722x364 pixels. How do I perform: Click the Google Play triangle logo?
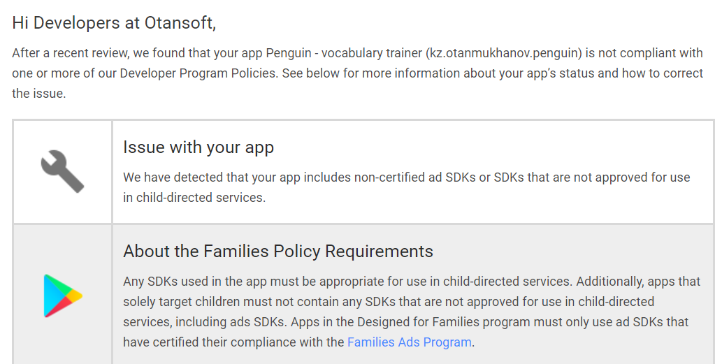pos(63,296)
